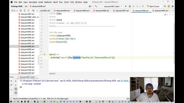This screenshot has width=184, height=103.
Task: Click the Start Exam button
Action: [153, 6]
